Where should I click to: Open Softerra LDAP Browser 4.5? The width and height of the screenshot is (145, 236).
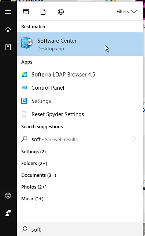(80, 75)
